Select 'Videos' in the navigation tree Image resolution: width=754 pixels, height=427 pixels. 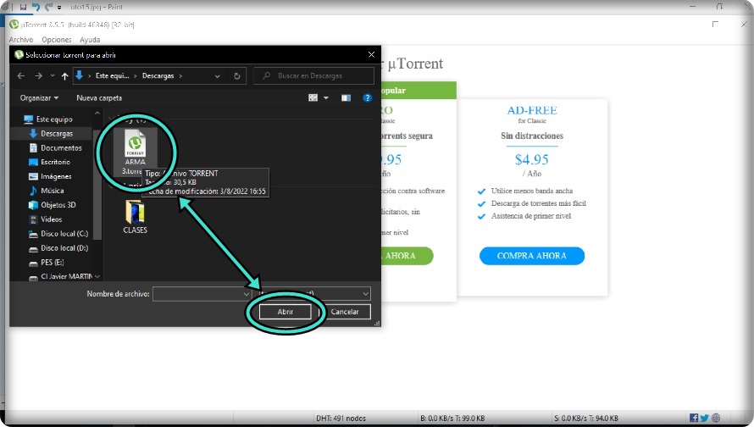(52, 219)
